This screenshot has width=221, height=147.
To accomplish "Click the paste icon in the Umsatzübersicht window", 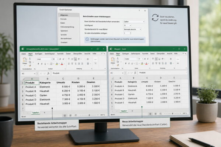I will pyautogui.click(x=25, y=60).
